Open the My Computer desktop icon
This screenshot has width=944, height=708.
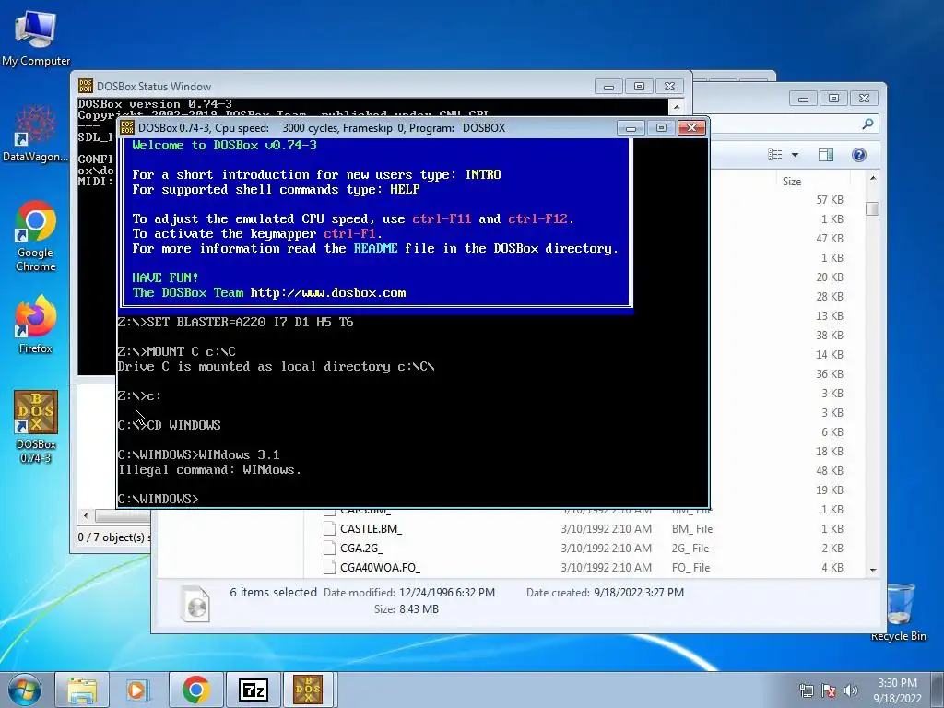36,37
